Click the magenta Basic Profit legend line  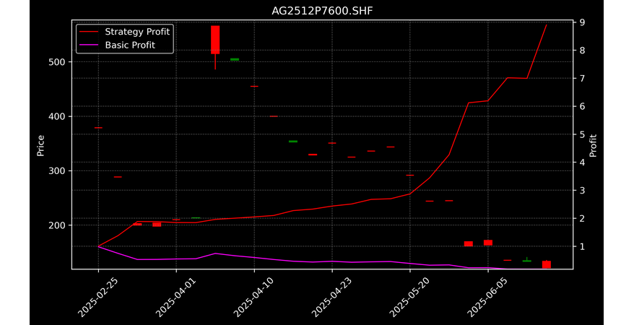coord(89,45)
